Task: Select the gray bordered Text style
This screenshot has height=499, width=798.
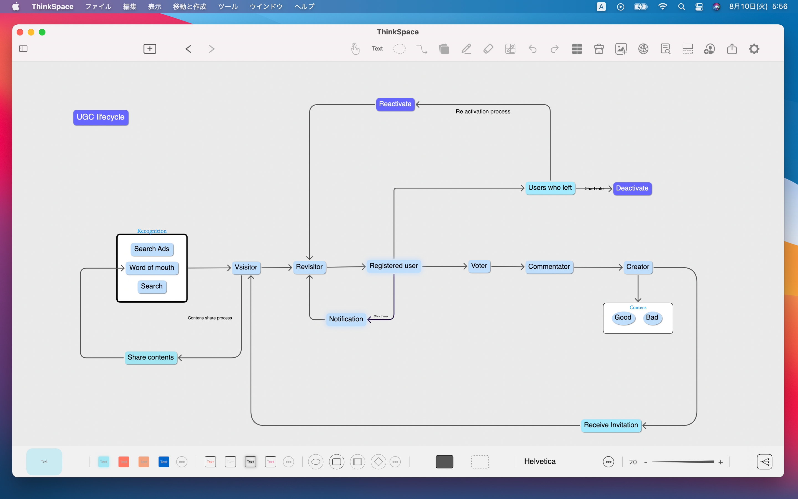Action: click(250, 462)
